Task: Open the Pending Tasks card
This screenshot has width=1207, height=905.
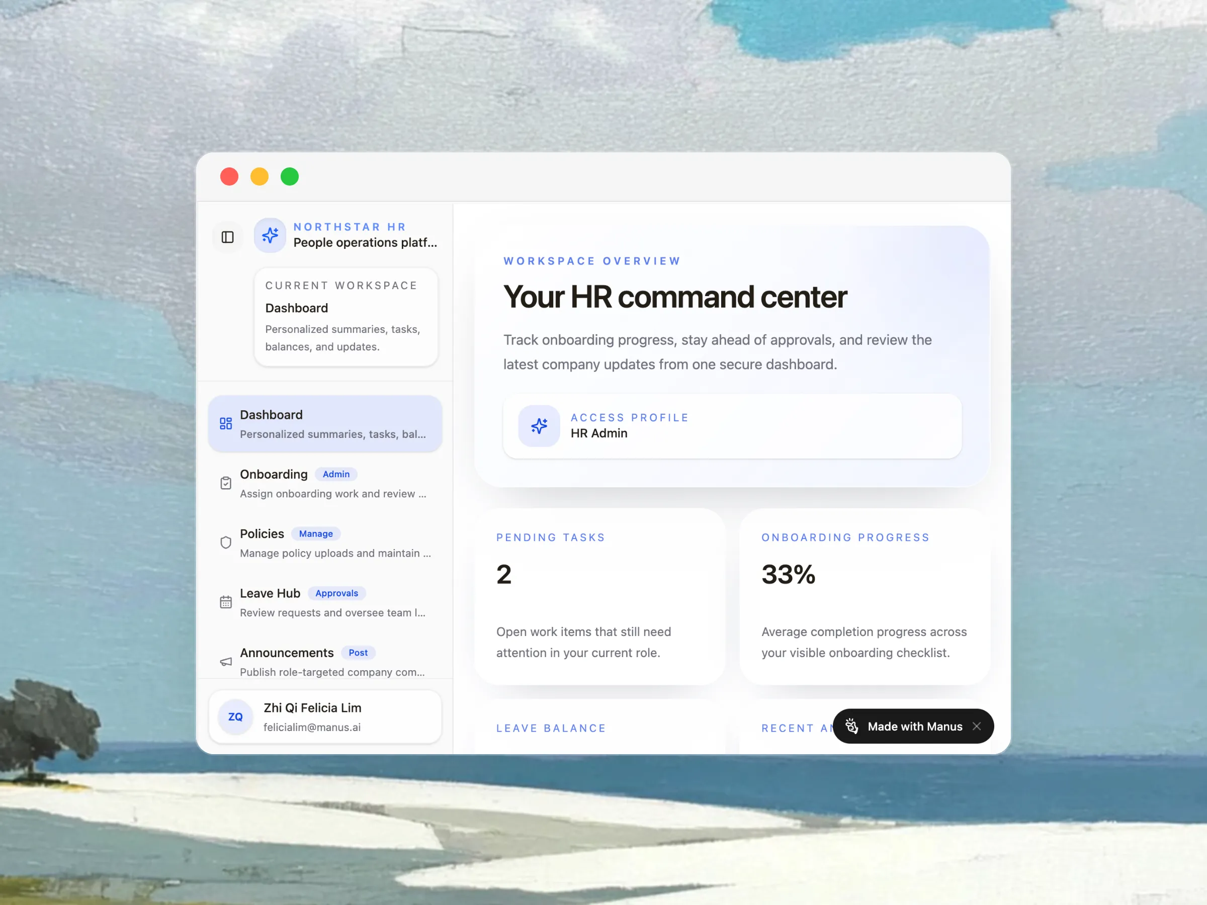Action: [599, 596]
